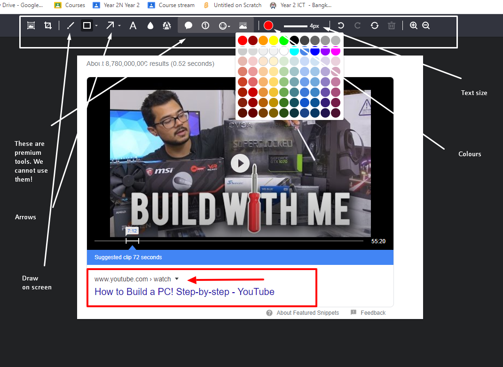Open the Year 2 ICT - Bangk... bookmark

300,5
